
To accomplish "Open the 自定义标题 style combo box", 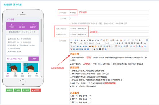I will coord(83,43).
